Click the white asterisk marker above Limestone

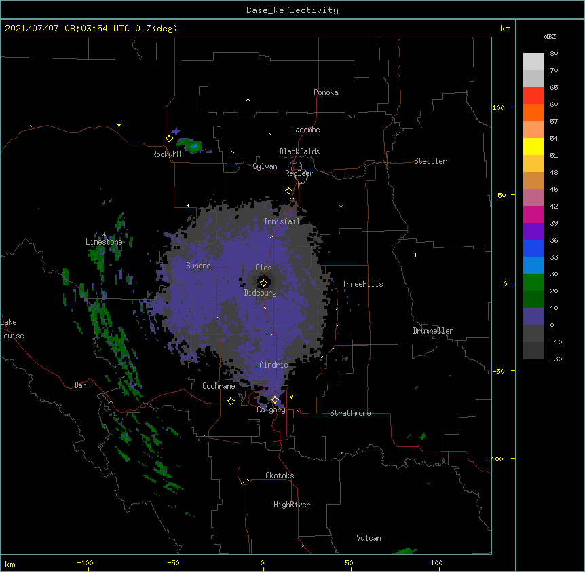pyautogui.click(x=104, y=234)
